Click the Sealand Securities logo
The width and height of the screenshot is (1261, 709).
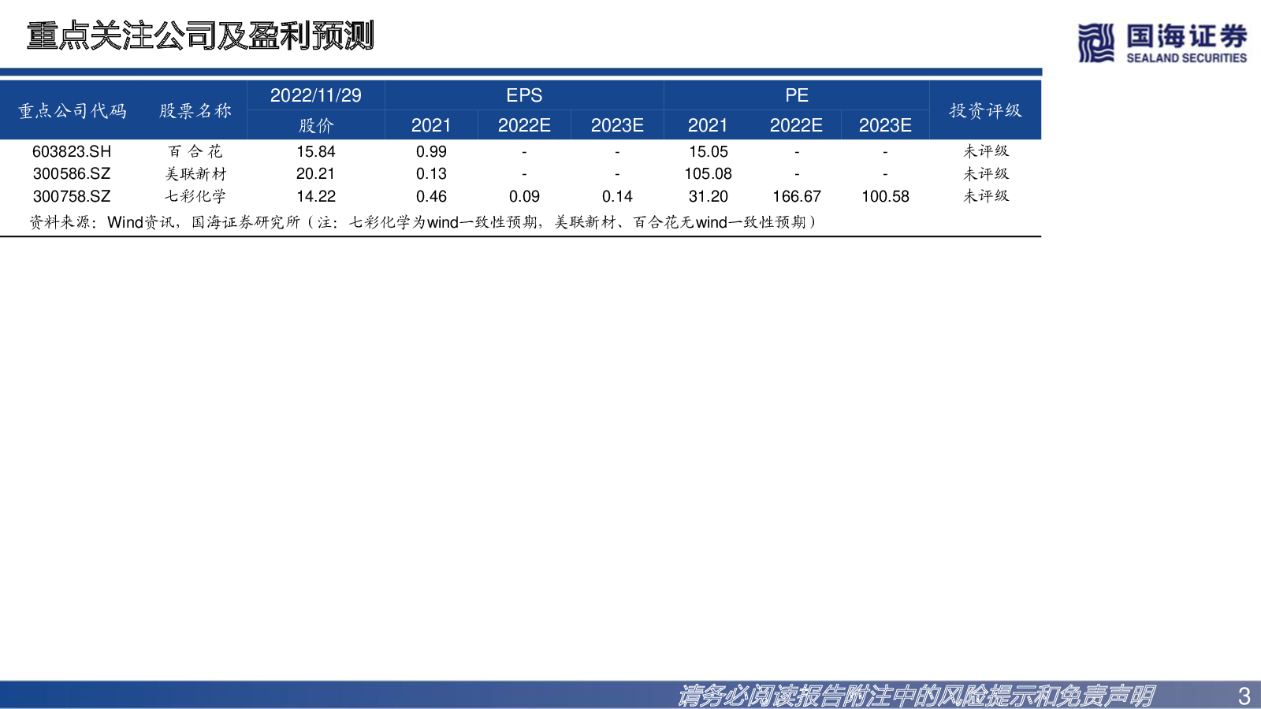pos(1162,43)
